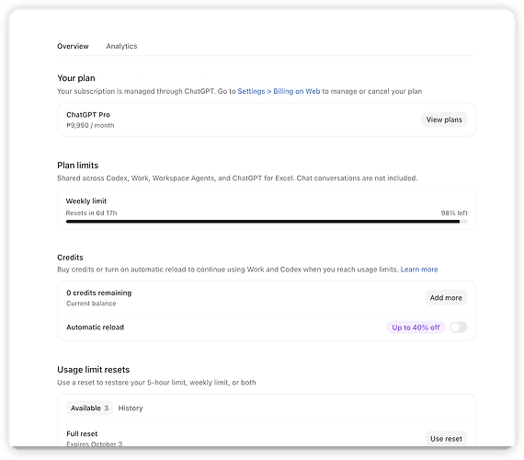Enable the Automatic reload toggle
This screenshot has height=460, width=524.
pyautogui.click(x=458, y=328)
